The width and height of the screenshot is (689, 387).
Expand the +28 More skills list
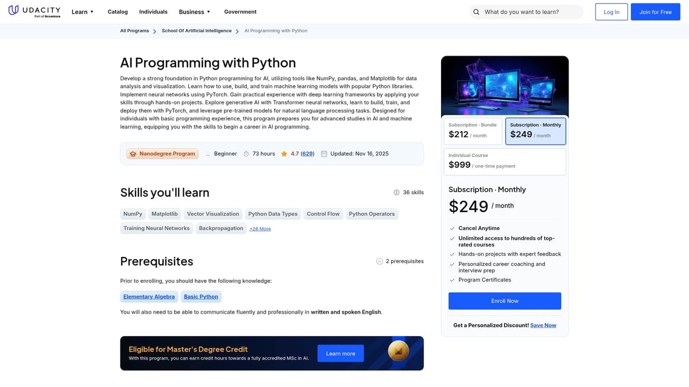point(260,229)
